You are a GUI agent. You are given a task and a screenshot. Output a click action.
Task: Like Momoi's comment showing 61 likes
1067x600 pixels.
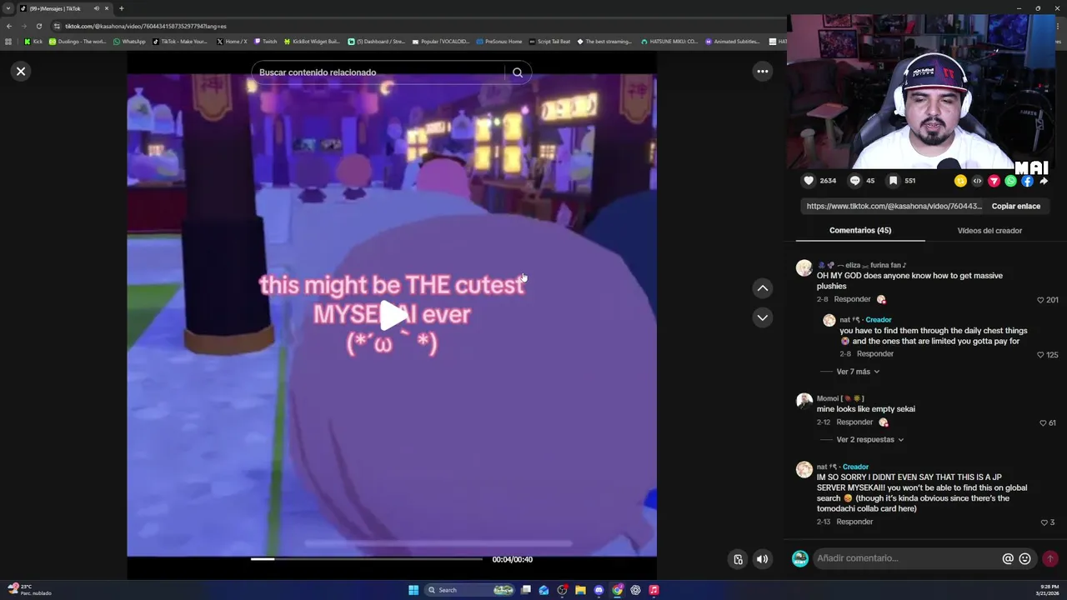(1042, 423)
